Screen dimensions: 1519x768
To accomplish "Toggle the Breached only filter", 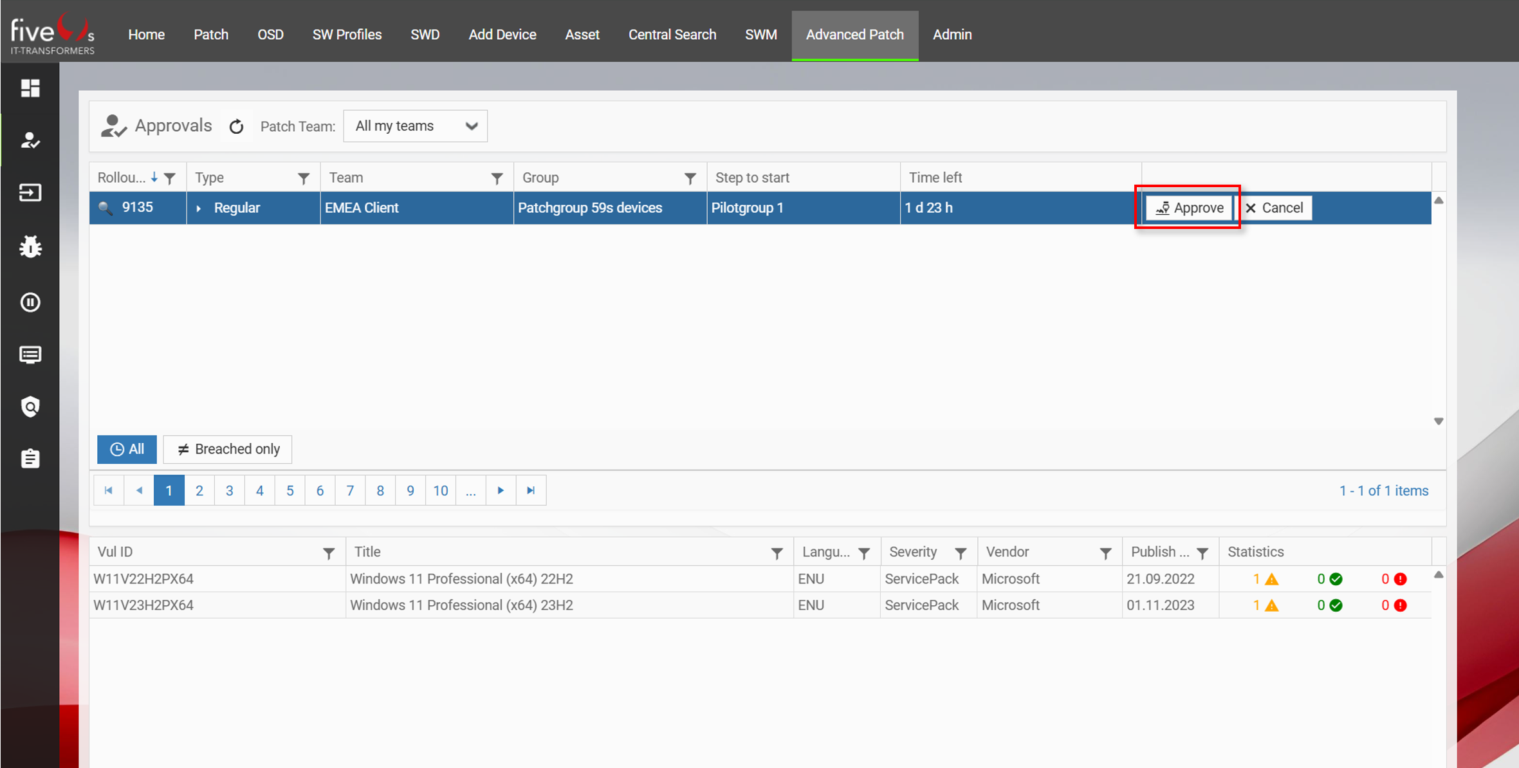I will tap(228, 449).
